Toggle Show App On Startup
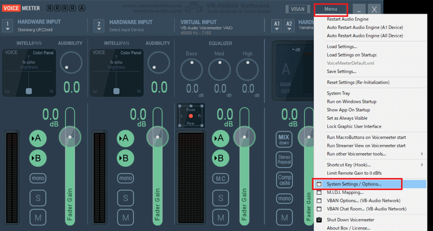 [x=349, y=110]
